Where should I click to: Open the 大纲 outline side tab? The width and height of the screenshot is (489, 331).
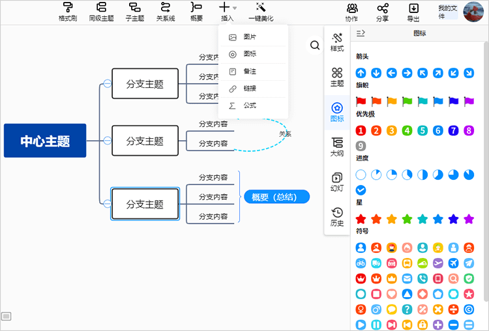pos(337,147)
